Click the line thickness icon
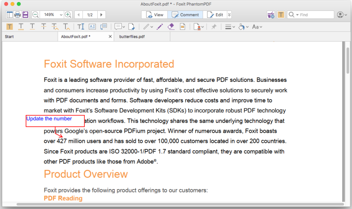 (228, 27)
